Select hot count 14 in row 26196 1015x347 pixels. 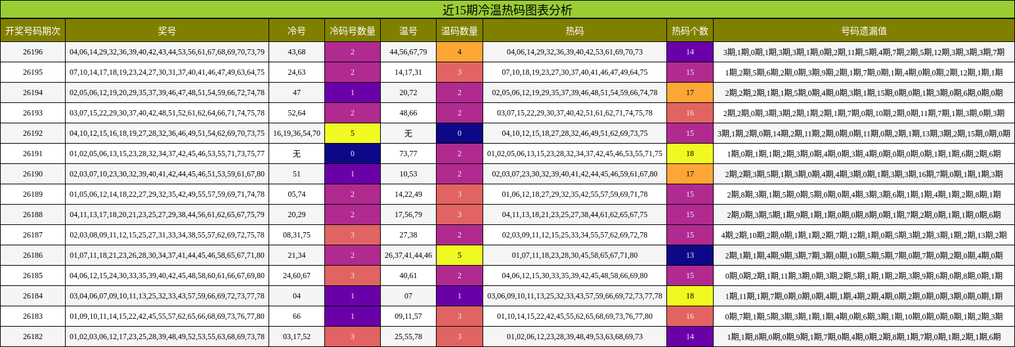(690, 52)
